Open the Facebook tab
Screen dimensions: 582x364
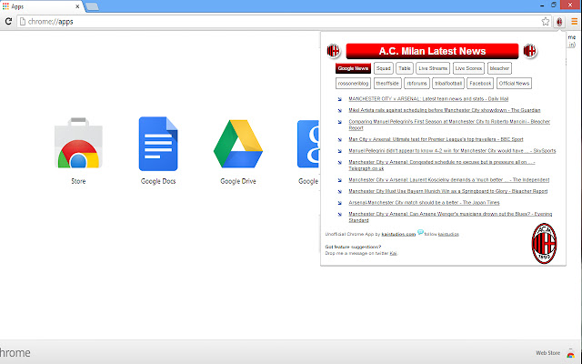point(480,83)
